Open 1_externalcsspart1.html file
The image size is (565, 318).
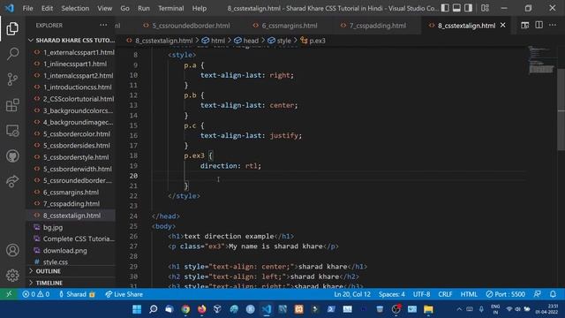pyautogui.click(x=72, y=52)
